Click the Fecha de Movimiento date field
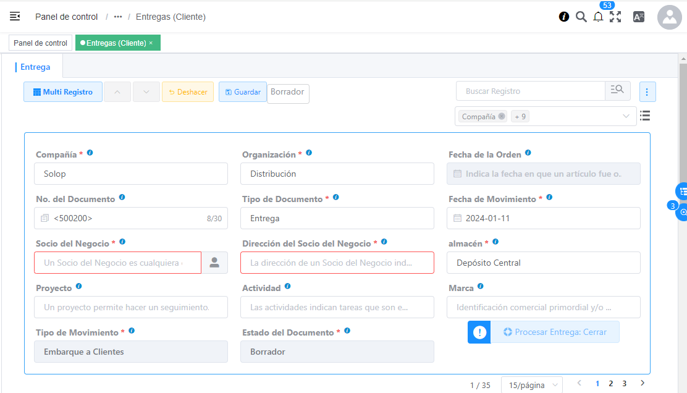 pyautogui.click(x=543, y=218)
